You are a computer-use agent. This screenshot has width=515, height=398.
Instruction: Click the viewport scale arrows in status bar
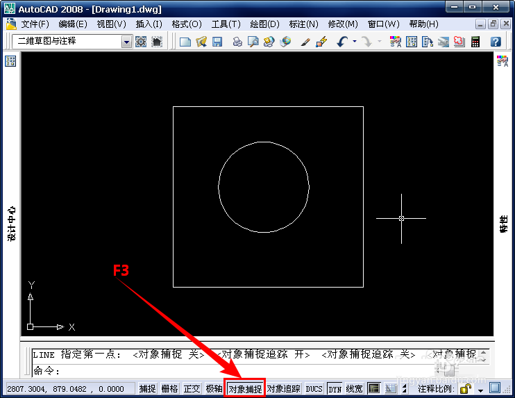point(405,389)
